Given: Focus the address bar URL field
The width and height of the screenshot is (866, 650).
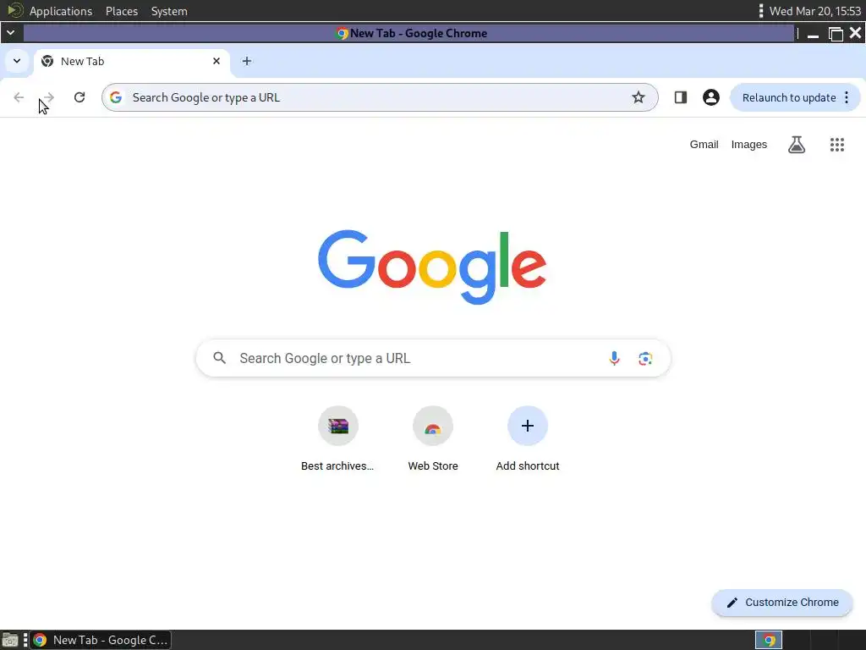Looking at the screenshot, I should [380, 97].
